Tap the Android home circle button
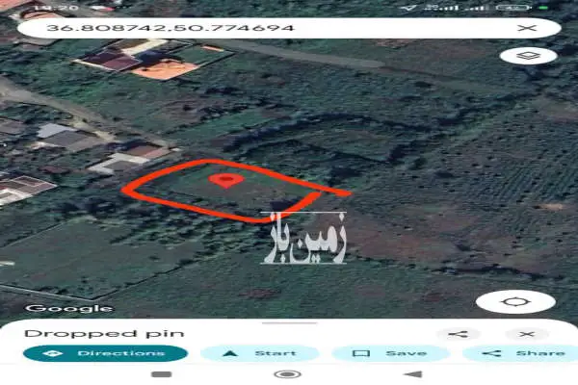Viewport: 578px width, 385px height. click(x=288, y=374)
